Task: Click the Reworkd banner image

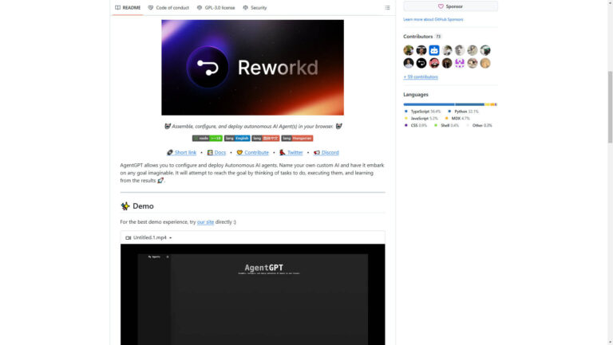Action: (252, 68)
